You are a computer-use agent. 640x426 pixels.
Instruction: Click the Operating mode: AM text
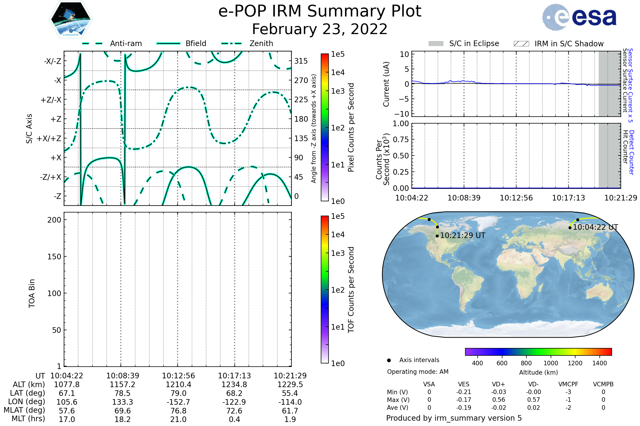coord(418,372)
